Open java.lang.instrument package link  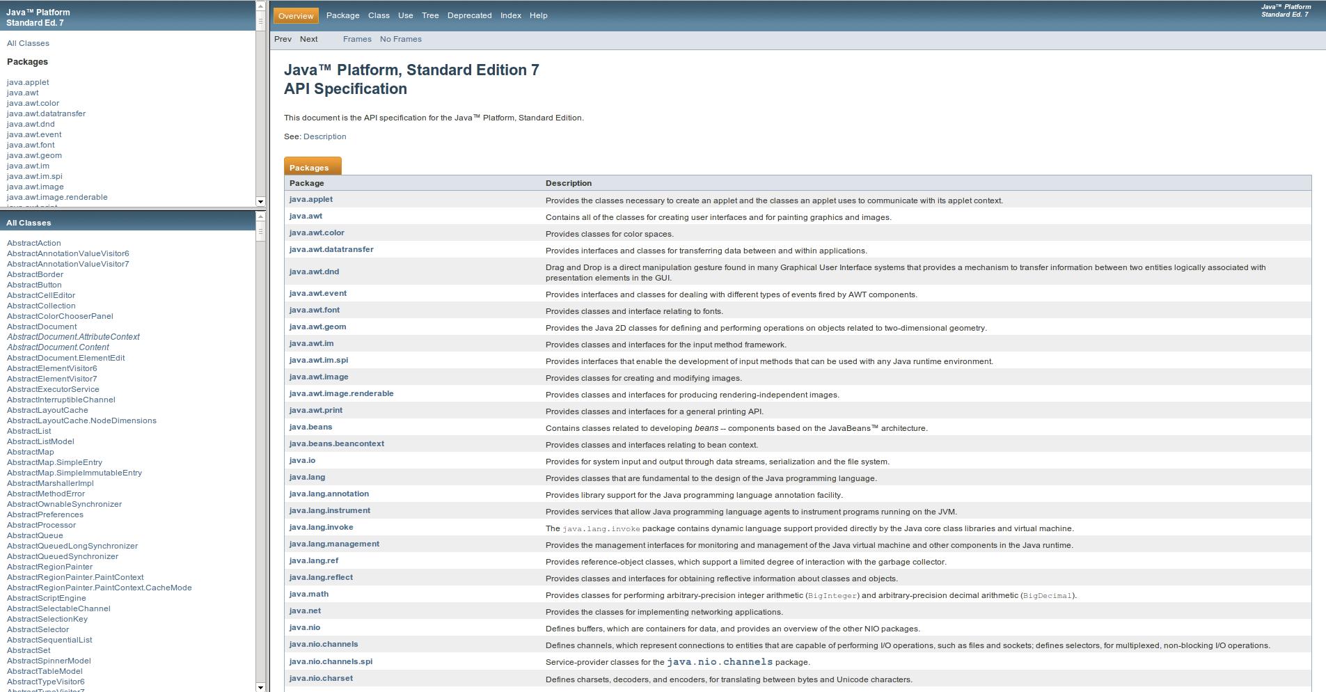(330, 510)
